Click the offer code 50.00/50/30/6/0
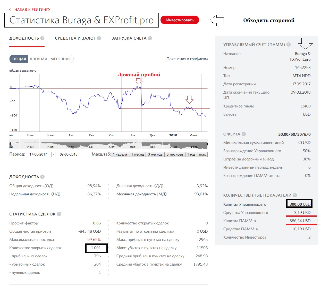Screen dimensions: 321x290 point(294,134)
